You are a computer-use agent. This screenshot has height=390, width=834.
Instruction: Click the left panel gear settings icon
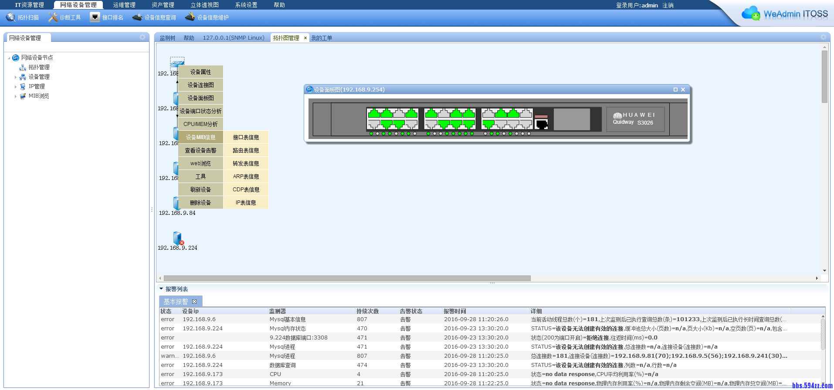[142, 37]
